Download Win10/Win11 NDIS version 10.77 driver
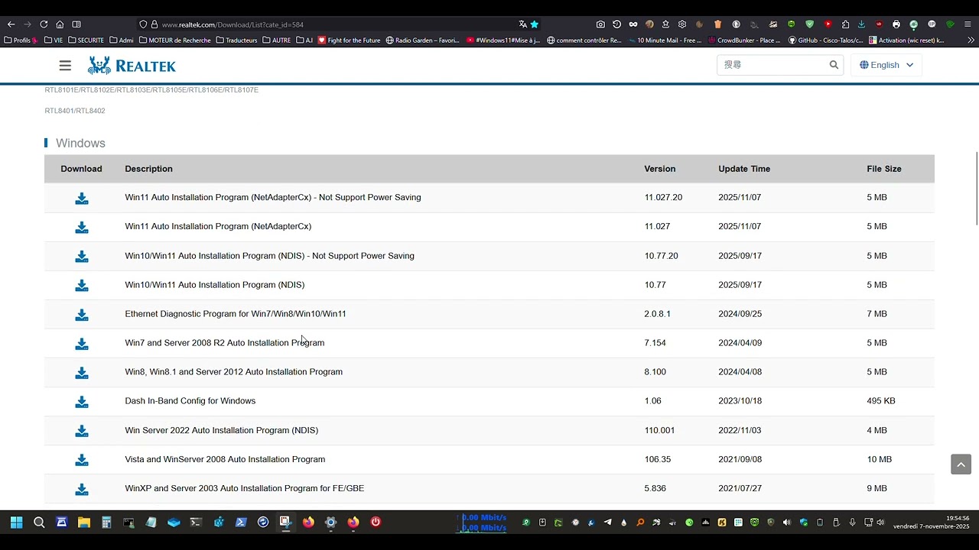Viewport: 979px width, 550px height. click(x=82, y=286)
